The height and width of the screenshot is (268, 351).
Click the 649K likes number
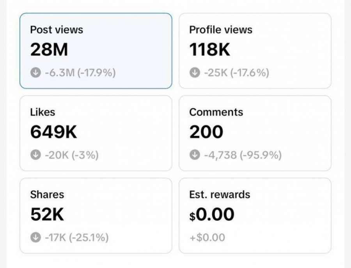click(54, 132)
